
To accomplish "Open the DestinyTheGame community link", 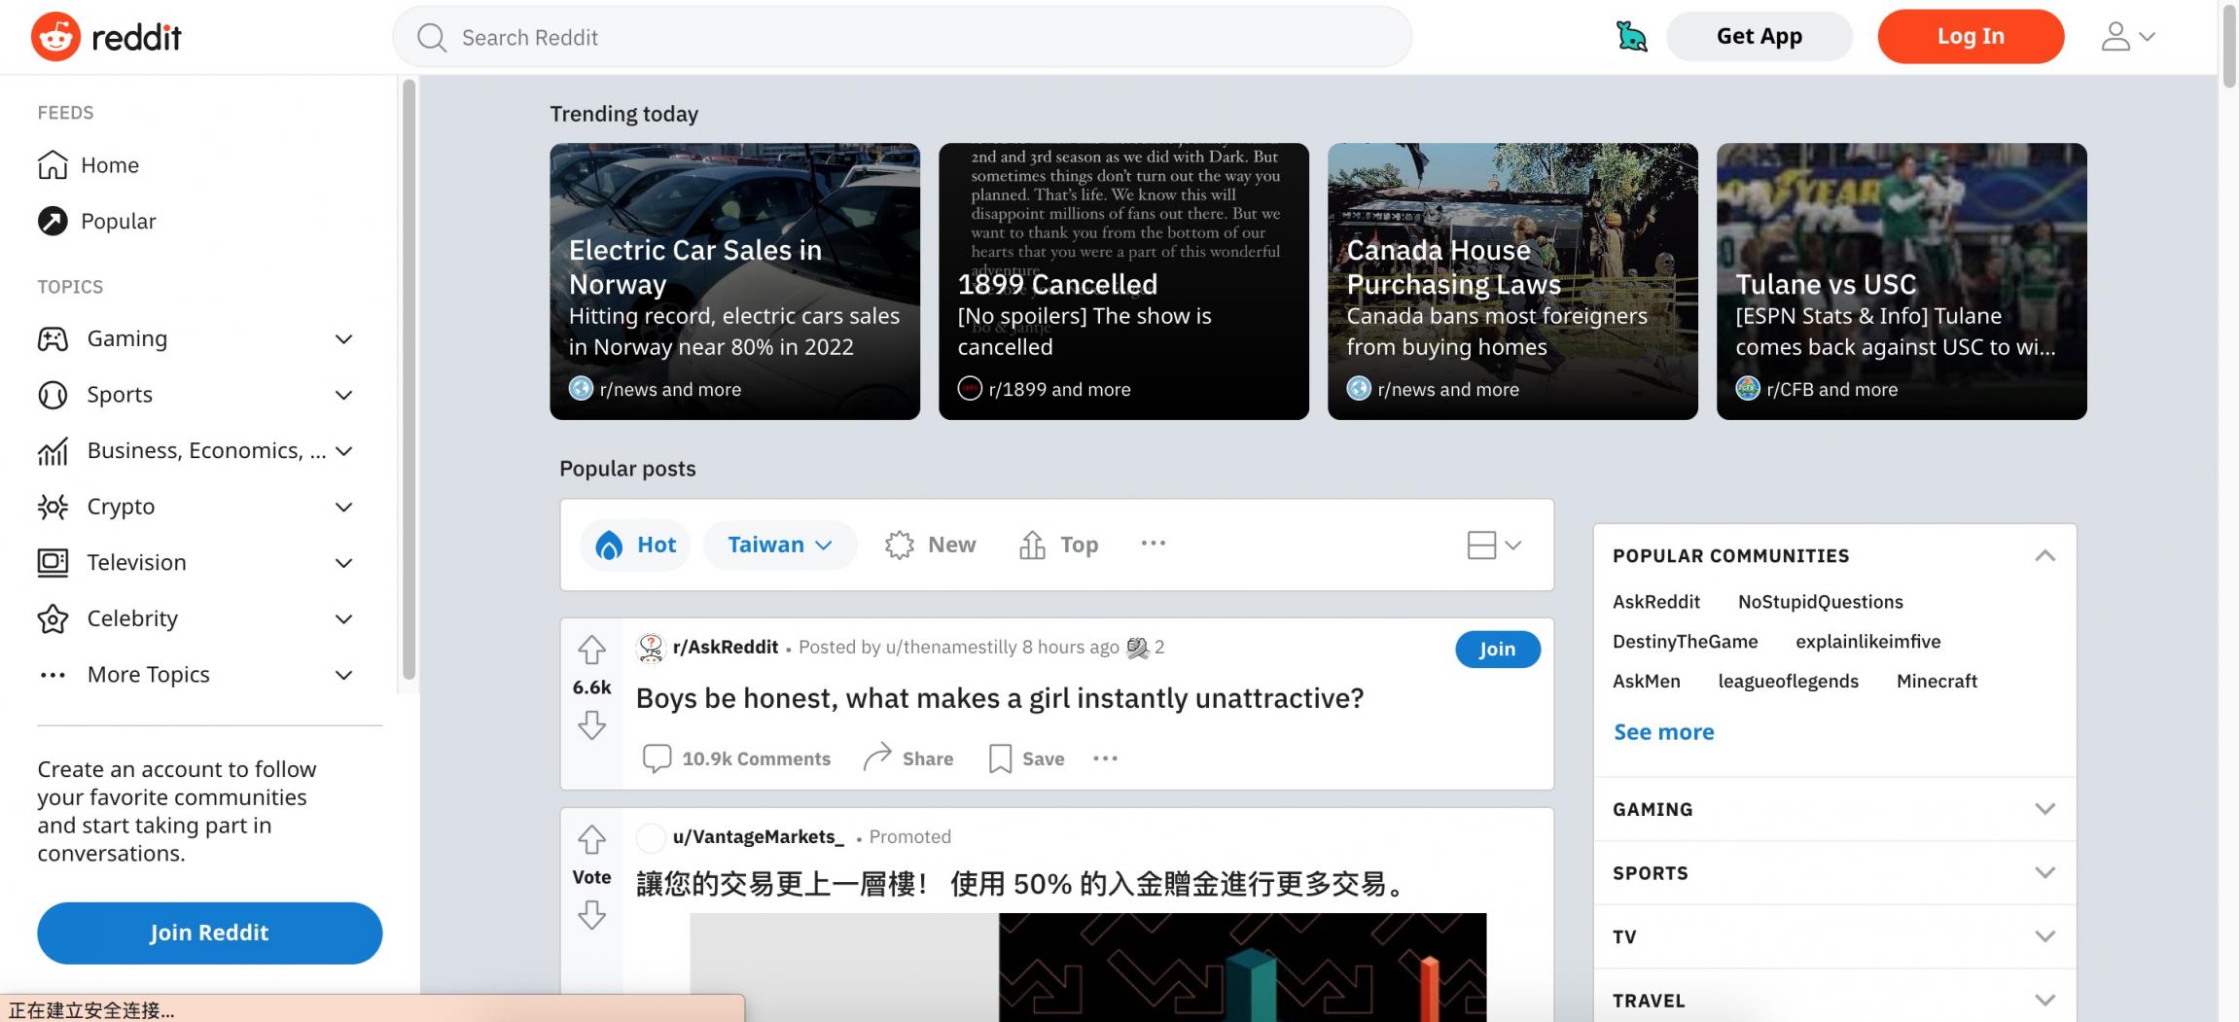I will pyautogui.click(x=1685, y=642).
